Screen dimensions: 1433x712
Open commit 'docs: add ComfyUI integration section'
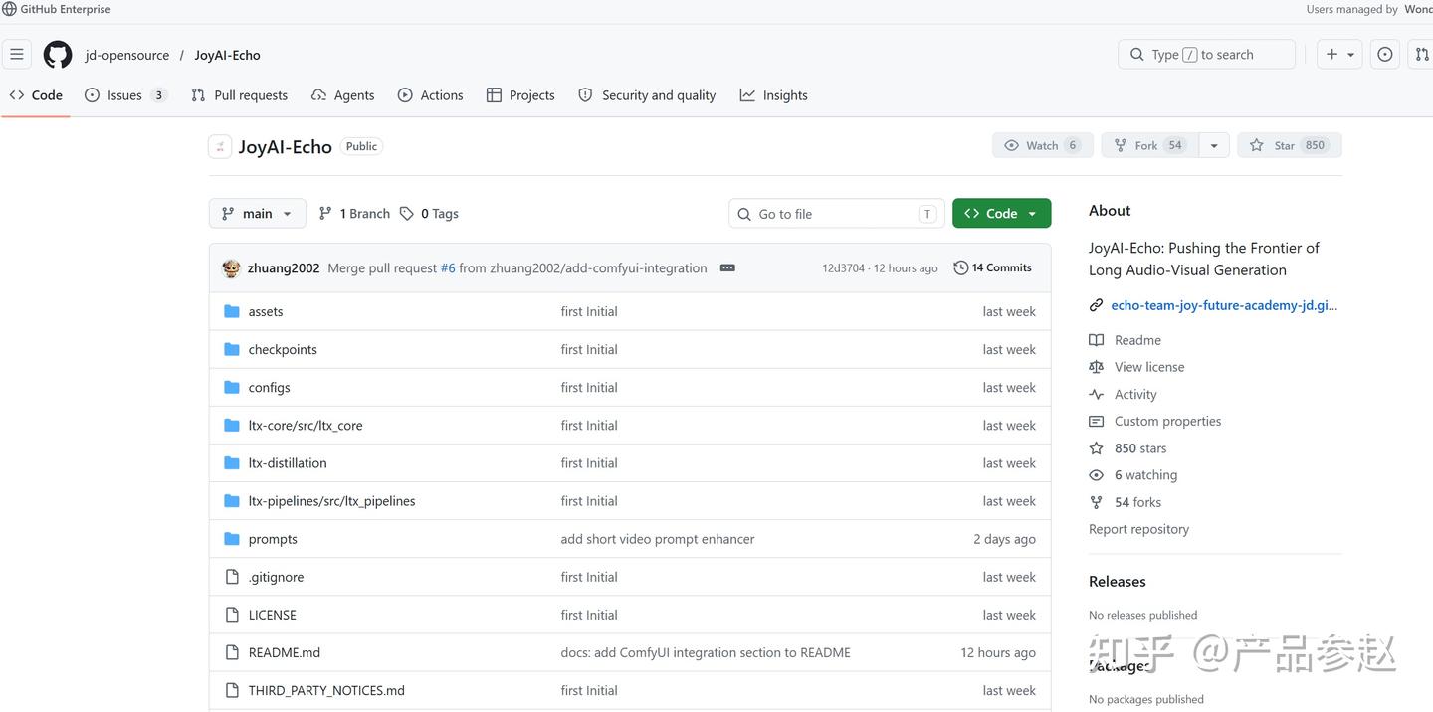[706, 652]
